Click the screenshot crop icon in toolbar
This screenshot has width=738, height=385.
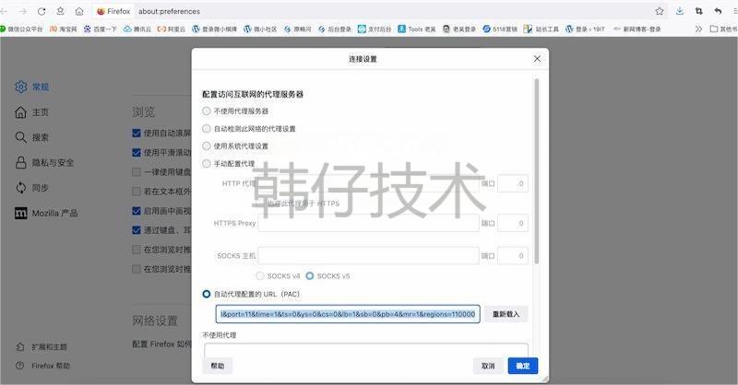coord(699,11)
